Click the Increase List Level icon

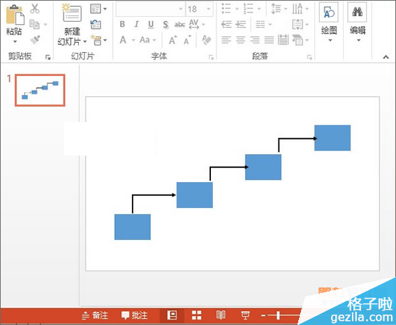[240, 24]
